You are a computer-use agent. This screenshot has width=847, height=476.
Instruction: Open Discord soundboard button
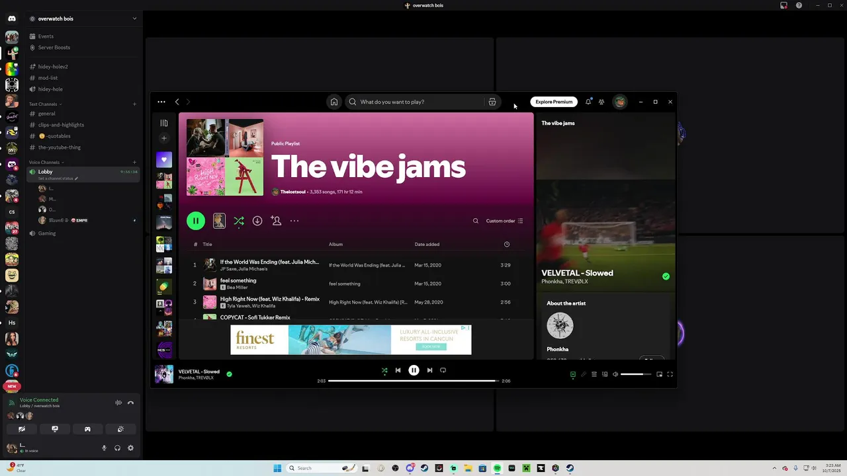coord(120,429)
